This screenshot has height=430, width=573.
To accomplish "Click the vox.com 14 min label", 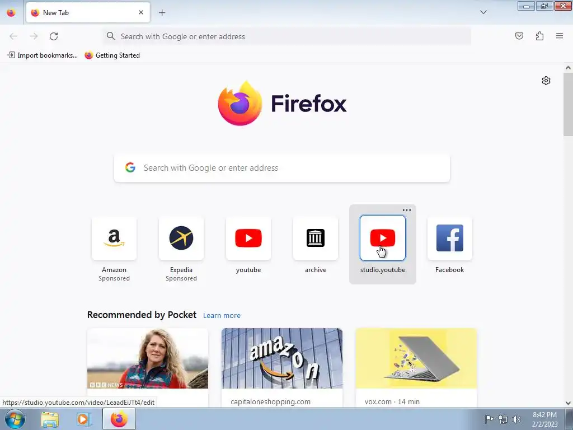I will point(392,401).
